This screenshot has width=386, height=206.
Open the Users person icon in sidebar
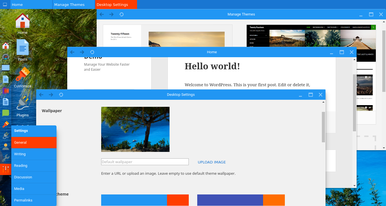[x=6, y=147]
